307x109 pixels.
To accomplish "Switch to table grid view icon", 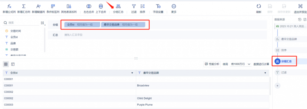I will pyautogui.click(x=6, y=64).
